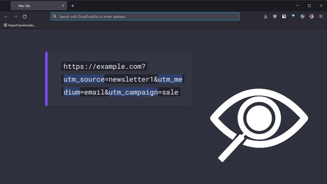This screenshot has width=327, height=184.
Task: Close the browser window
Action: pyautogui.click(x=321, y=6)
